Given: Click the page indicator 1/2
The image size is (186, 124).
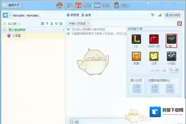Looking at the screenshot, I should 164,71.
